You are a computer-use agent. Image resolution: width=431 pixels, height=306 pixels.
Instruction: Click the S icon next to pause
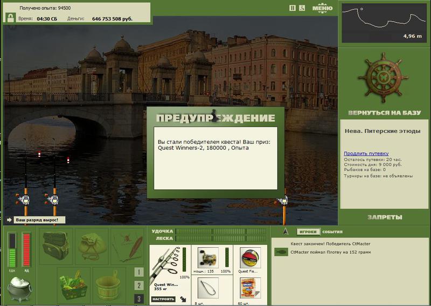[x=302, y=8]
